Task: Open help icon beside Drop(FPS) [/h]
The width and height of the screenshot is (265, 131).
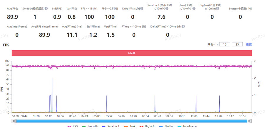Action: (x=142, y=9)
